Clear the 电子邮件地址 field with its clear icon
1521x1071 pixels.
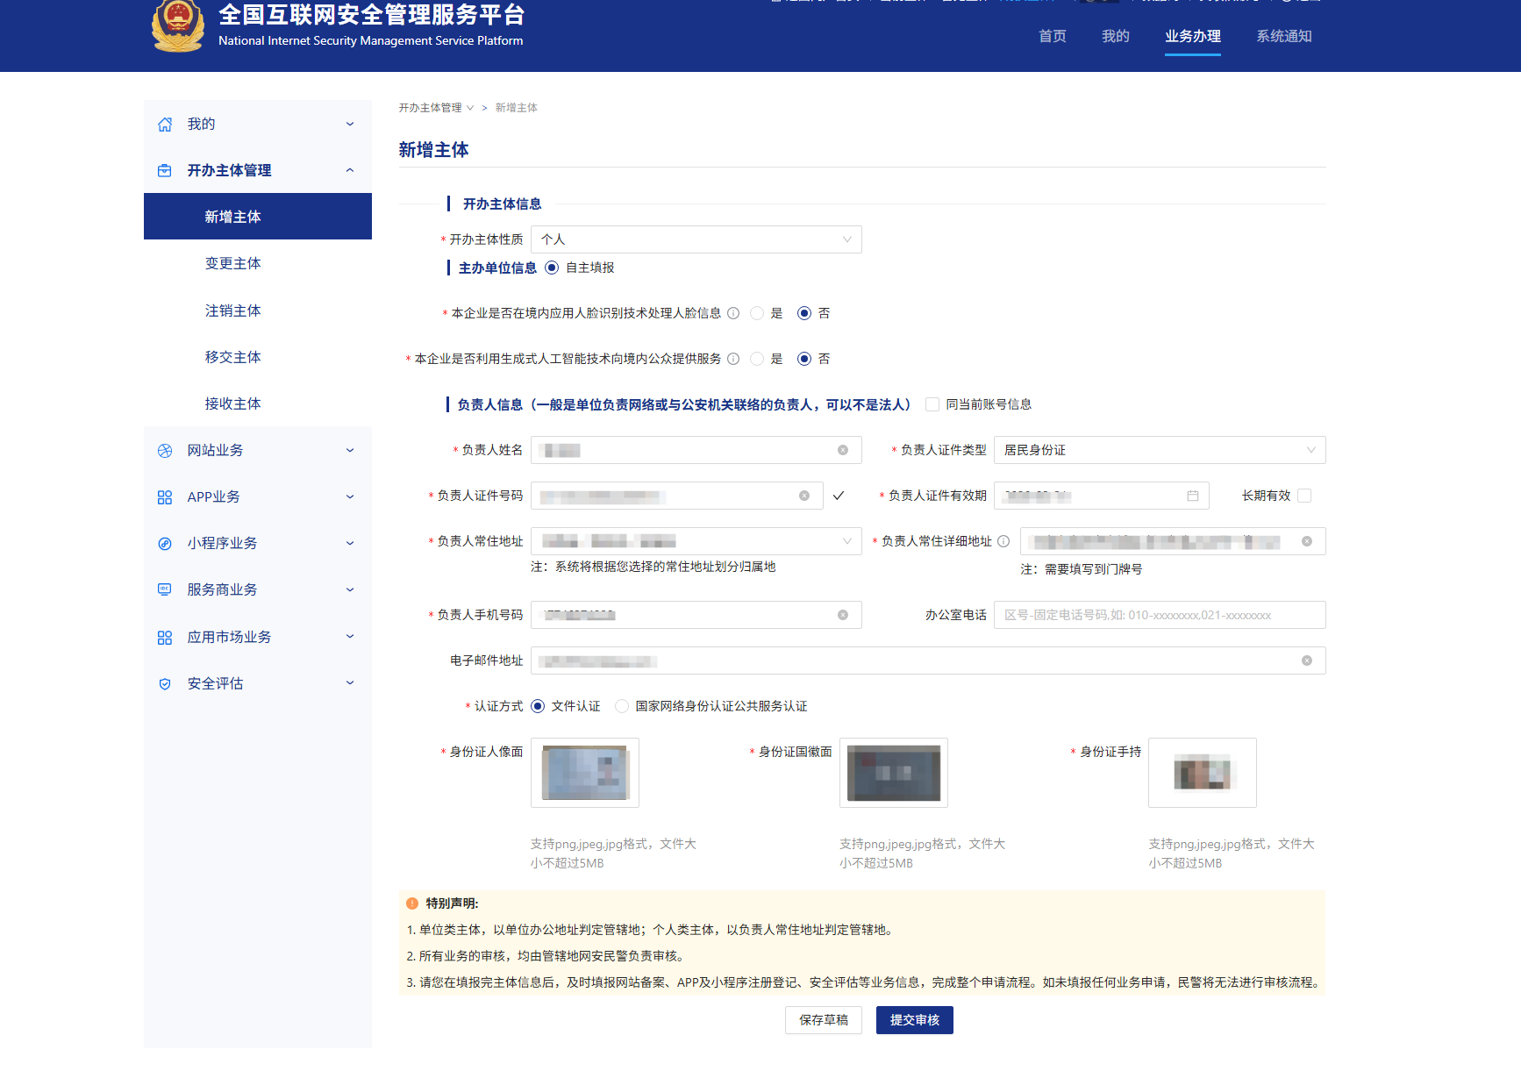(1306, 660)
